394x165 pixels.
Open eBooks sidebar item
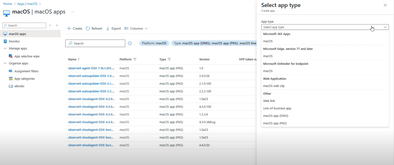(x=19, y=86)
